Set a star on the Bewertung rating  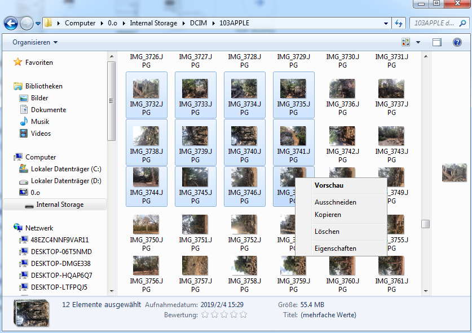pyautogui.click(x=205, y=314)
